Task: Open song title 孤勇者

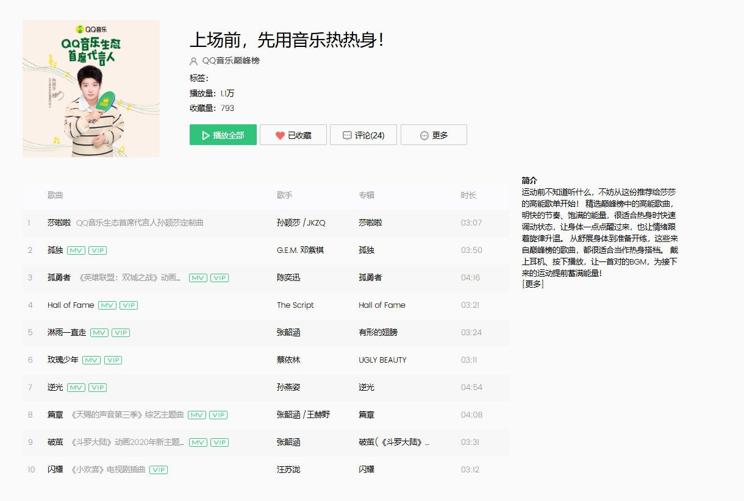Action: [x=59, y=278]
